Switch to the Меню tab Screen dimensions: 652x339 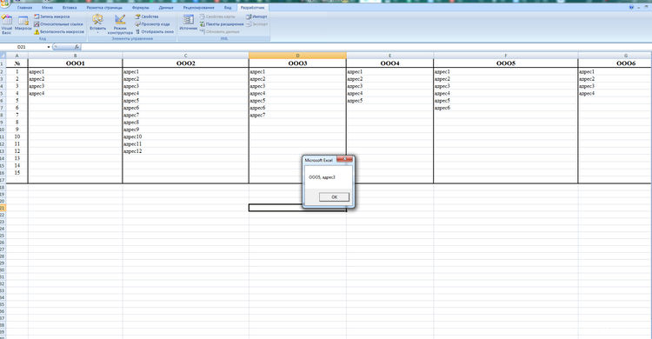(47, 8)
